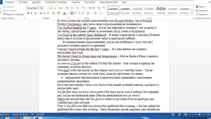This screenshot has width=211, height=119.
Task: Toggle italic К formatting
Action: coord(32,13)
